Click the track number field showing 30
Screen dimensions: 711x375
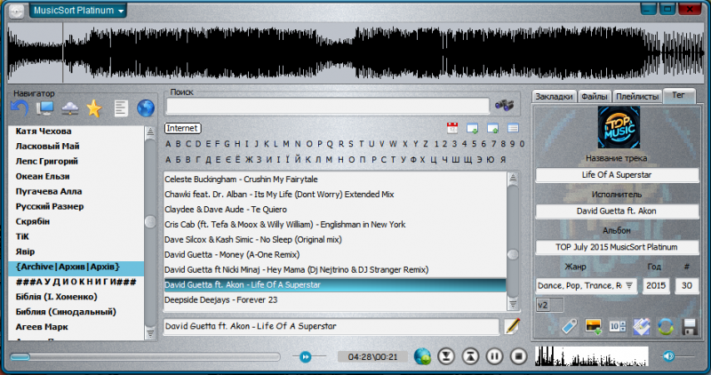tap(686, 285)
